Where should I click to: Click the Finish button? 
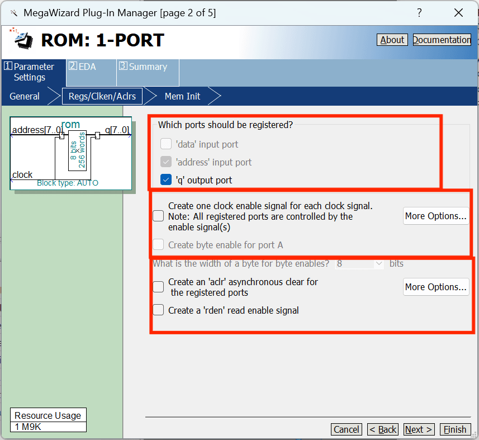[x=455, y=429]
